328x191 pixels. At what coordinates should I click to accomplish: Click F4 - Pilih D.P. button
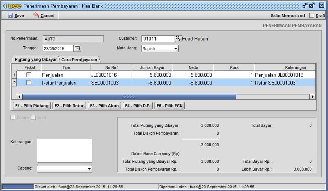138,106
